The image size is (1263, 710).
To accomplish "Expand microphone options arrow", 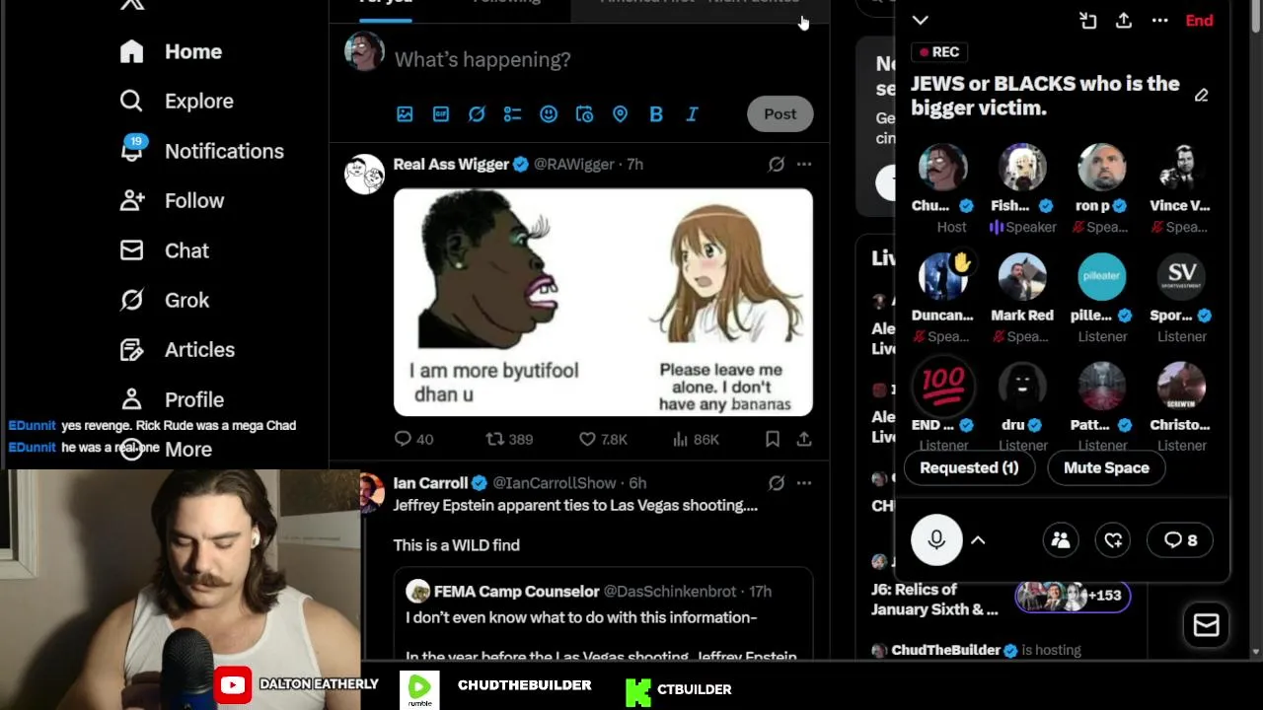I will 978,540.
